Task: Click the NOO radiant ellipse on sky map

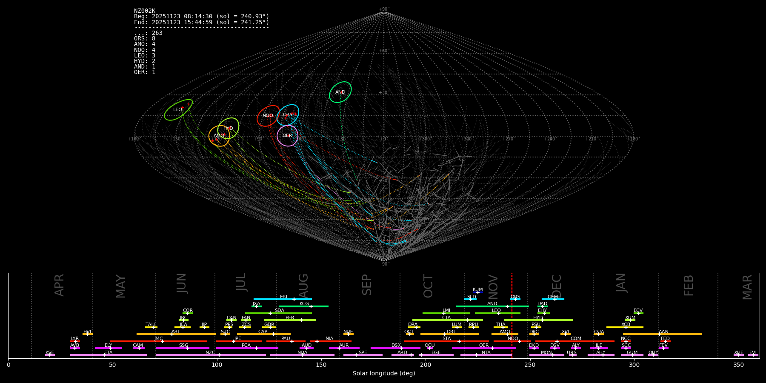Action: [268, 116]
